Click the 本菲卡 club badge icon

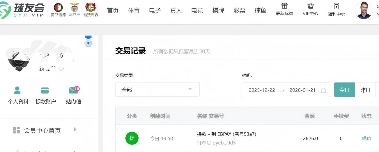75,8
